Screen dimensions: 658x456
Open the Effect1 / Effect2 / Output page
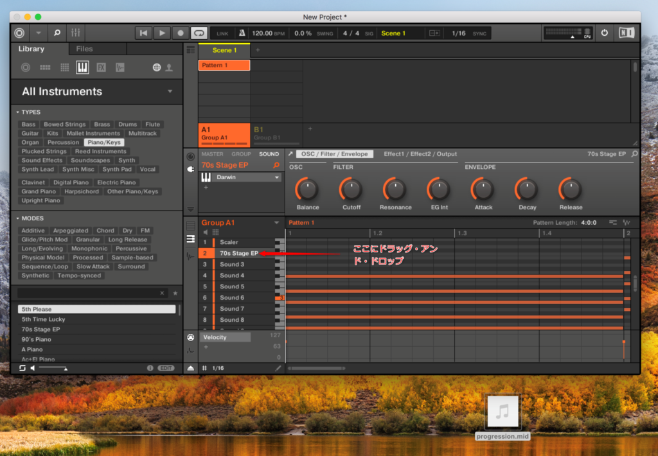(420, 154)
